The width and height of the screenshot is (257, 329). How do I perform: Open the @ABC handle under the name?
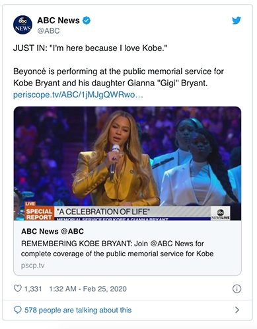pyautogui.click(x=48, y=30)
